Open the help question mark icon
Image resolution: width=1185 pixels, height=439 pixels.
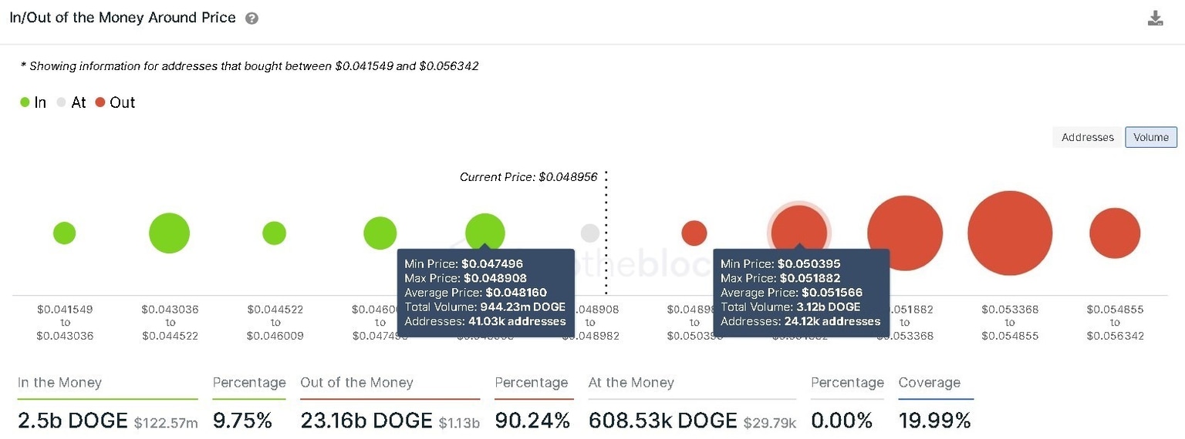[252, 18]
